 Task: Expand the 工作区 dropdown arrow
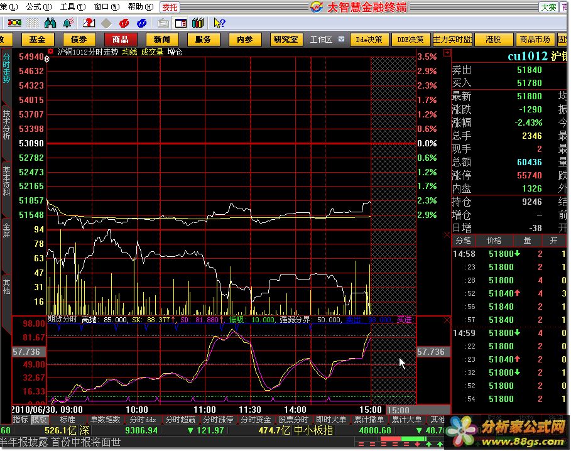pyautogui.click(x=341, y=39)
